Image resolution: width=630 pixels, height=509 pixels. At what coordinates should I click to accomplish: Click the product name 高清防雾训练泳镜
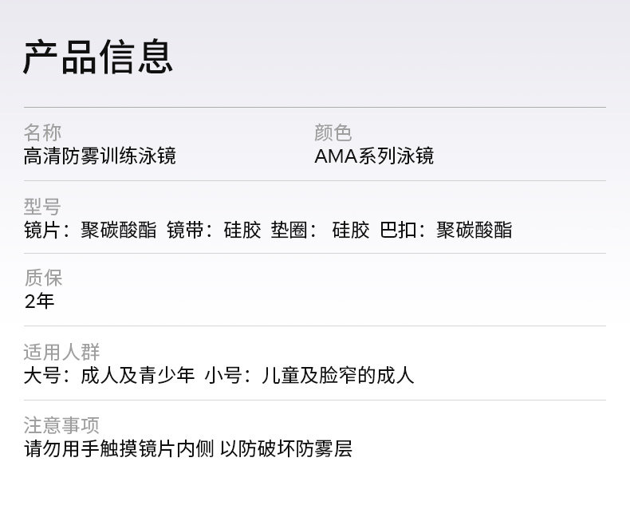point(100,156)
